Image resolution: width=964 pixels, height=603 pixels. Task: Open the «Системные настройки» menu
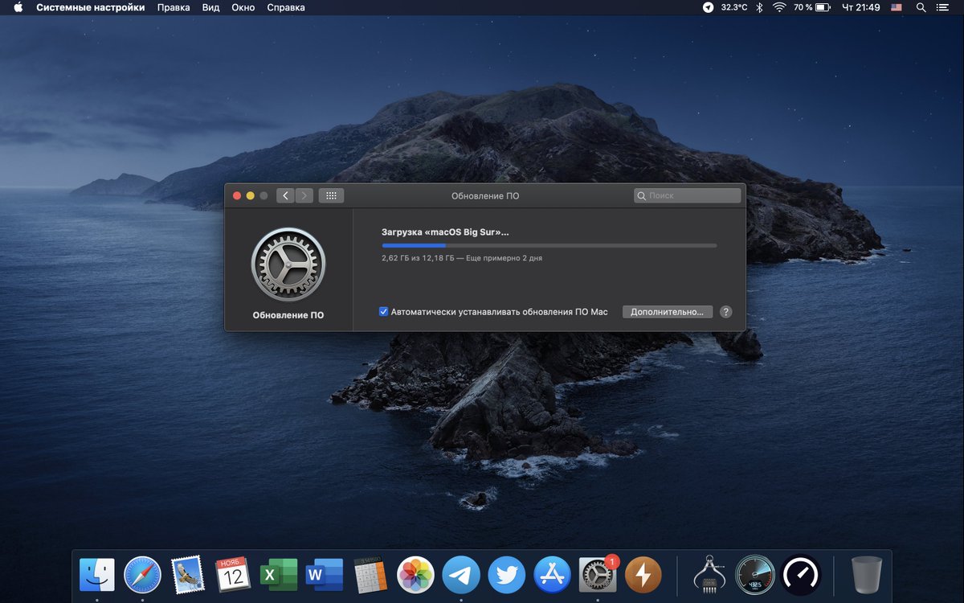[x=91, y=7]
